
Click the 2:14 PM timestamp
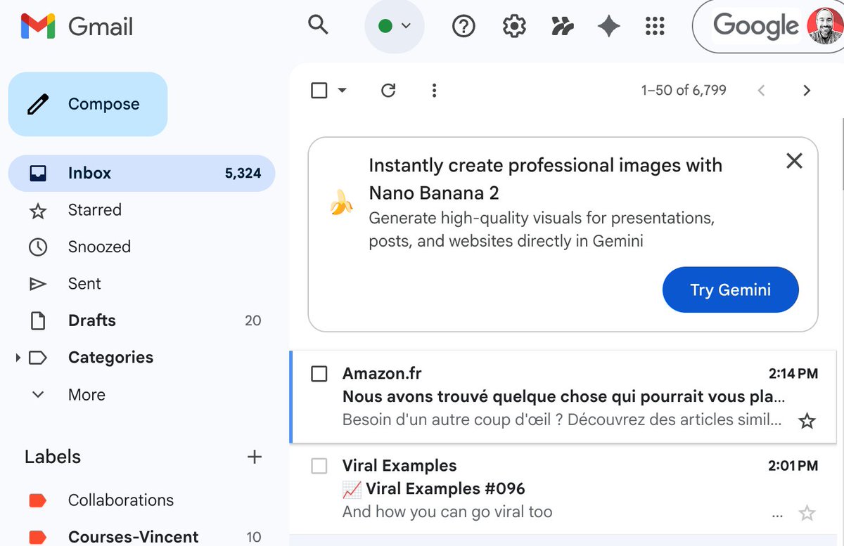click(x=793, y=374)
